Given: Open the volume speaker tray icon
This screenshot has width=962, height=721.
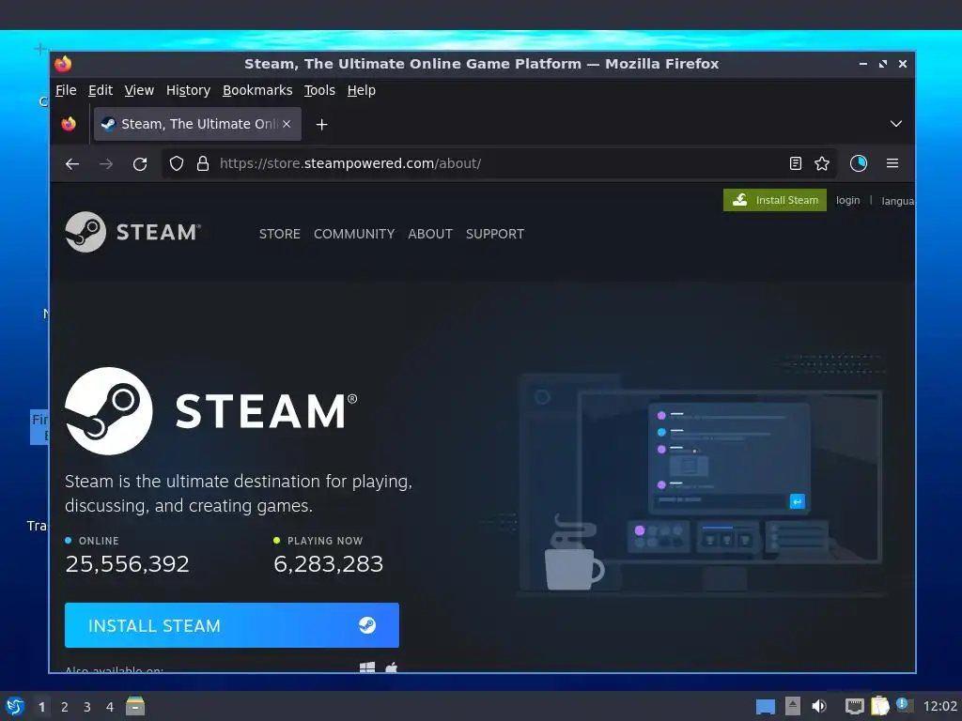Looking at the screenshot, I should 819,706.
